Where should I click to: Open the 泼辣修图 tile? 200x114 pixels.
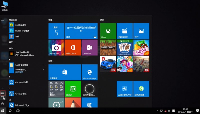89,89
